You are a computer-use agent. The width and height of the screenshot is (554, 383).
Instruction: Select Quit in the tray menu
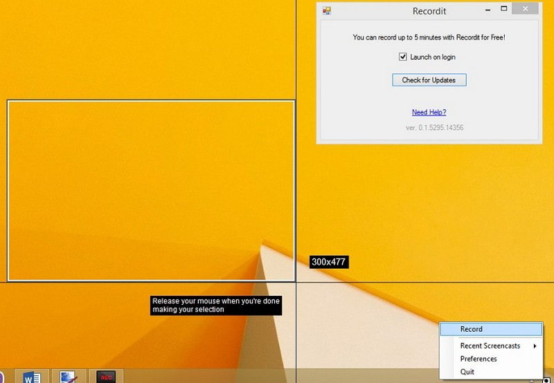[491, 372]
